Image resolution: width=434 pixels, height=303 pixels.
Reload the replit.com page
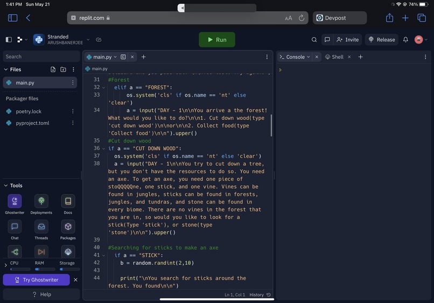302,18
